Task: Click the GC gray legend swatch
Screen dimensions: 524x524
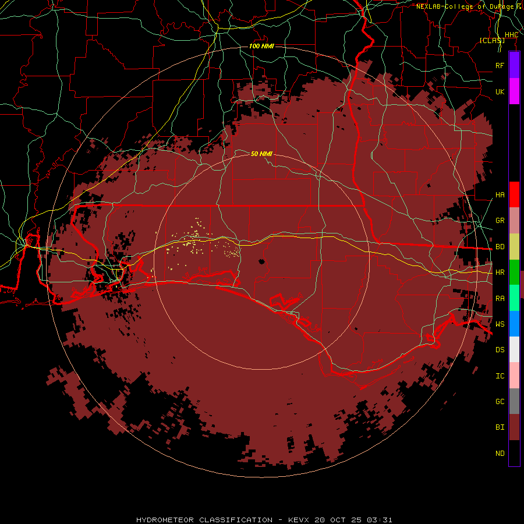Action: coord(514,401)
